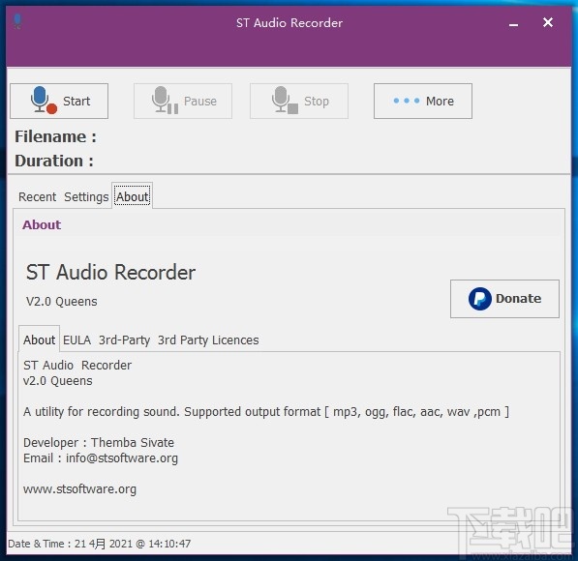578x561 pixels.
Task: Click the Filename label
Action: click(x=55, y=136)
